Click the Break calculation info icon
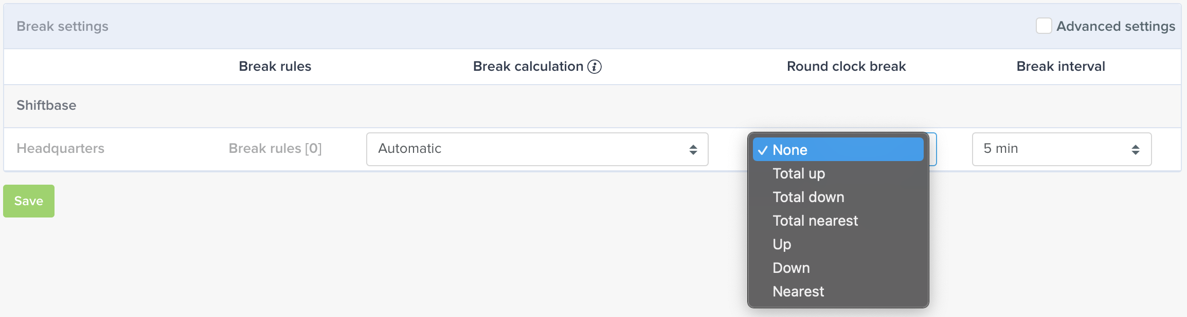This screenshot has width=1187, height=317. 595,67
